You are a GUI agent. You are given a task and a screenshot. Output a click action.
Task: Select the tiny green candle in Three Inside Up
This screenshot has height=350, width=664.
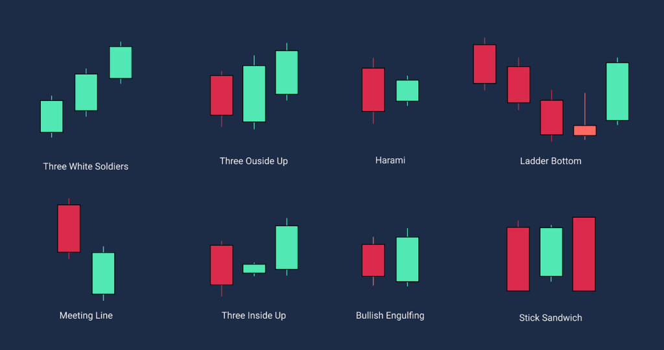[254, 269]
